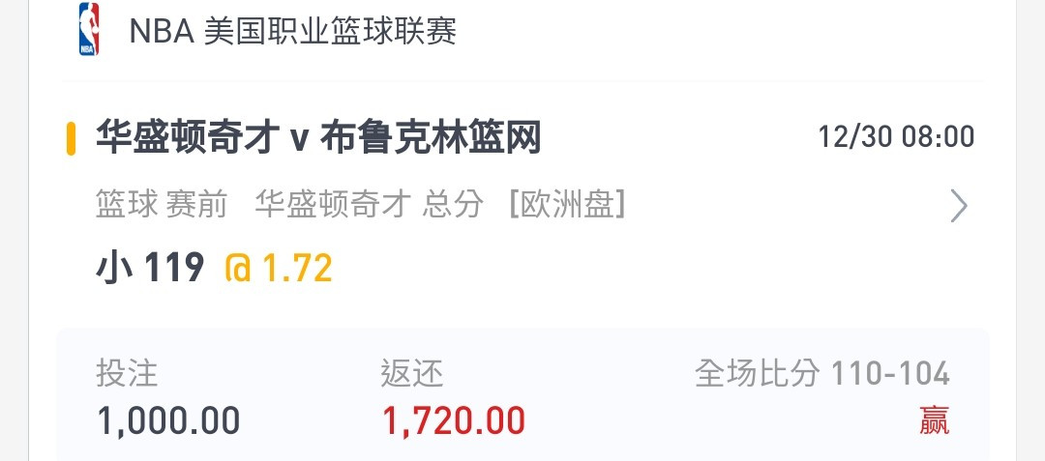Click the yellow marker beside the match title
This screenshot has width=1045, height=461.
(x=71, y=139)
